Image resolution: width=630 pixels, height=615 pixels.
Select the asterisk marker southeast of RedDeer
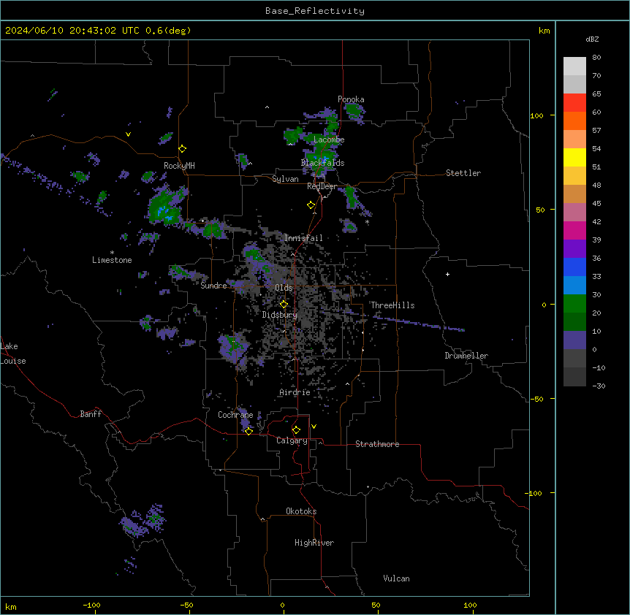pos(367,221)
